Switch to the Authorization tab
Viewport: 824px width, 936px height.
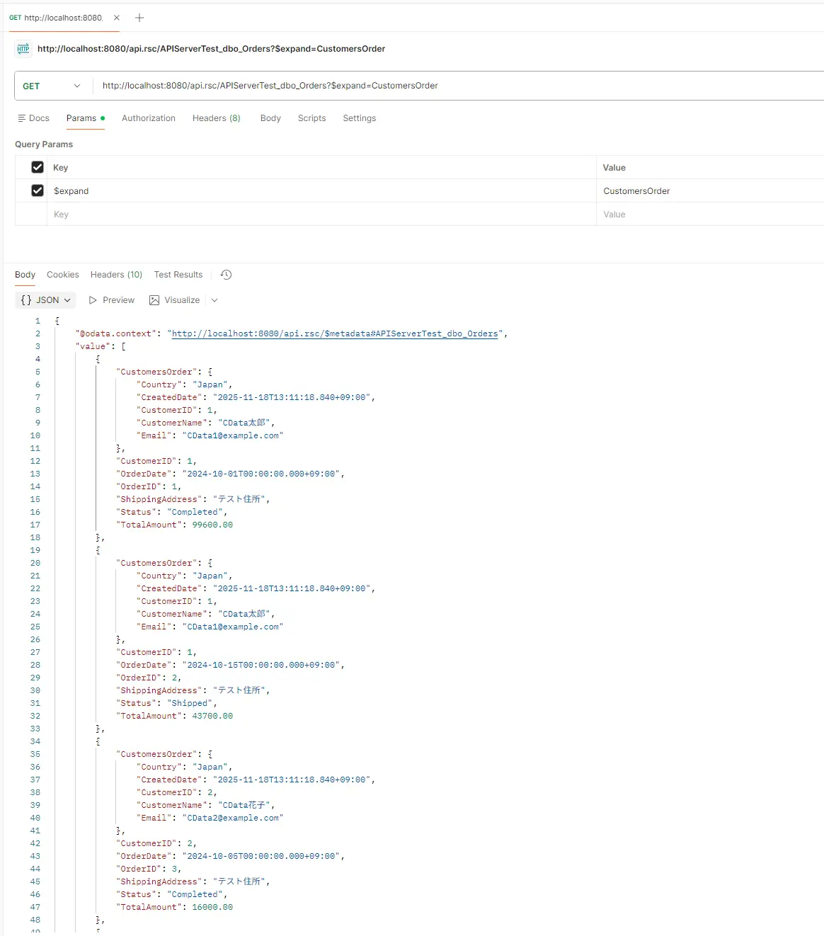(x=149, y=118)
